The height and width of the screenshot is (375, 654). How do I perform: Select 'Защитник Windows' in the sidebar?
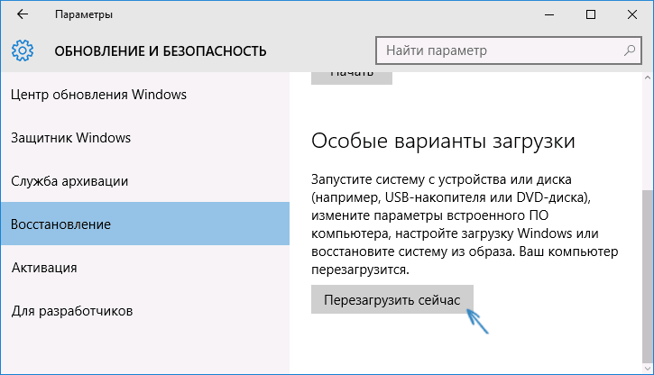pos(72,138)
